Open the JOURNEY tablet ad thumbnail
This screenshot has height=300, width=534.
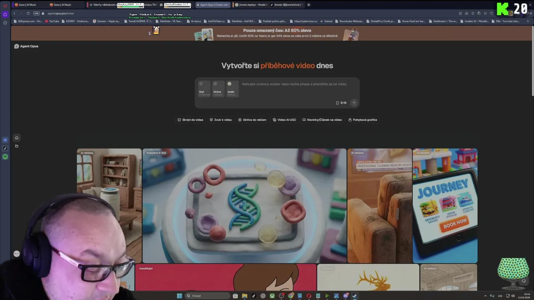pos(445,206)
